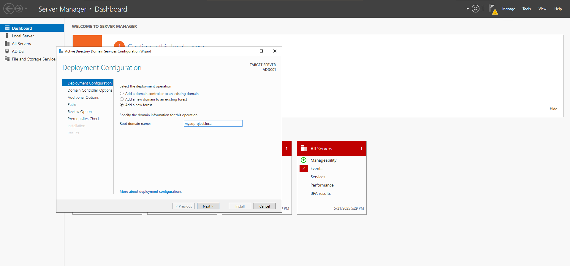570x266 pixels.
Task: Click the Dashboard icon in the sidebar
Action: [x=7, y=28]
